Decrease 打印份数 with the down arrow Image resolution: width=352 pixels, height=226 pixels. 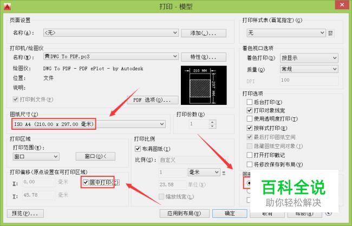[212, 126]
